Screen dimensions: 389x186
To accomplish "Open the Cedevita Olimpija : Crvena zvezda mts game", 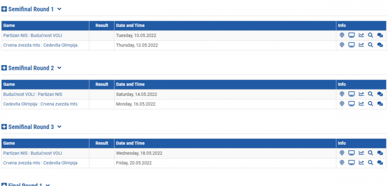I will click(x=40, y=104).
